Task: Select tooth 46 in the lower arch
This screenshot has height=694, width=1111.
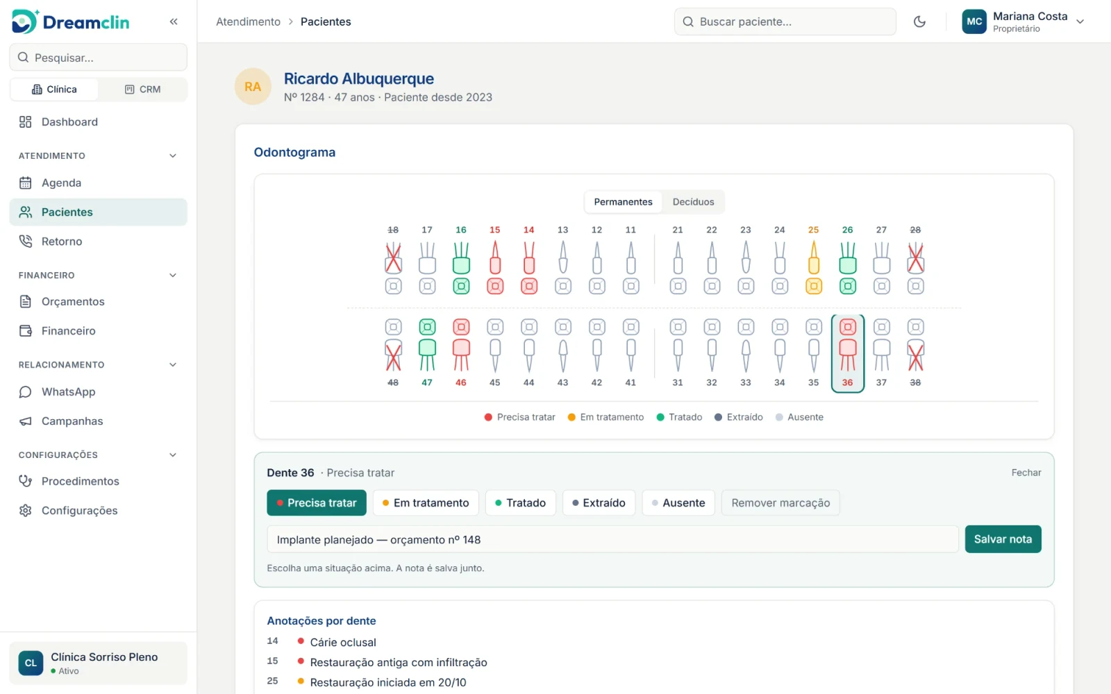Action: point(461,353)
